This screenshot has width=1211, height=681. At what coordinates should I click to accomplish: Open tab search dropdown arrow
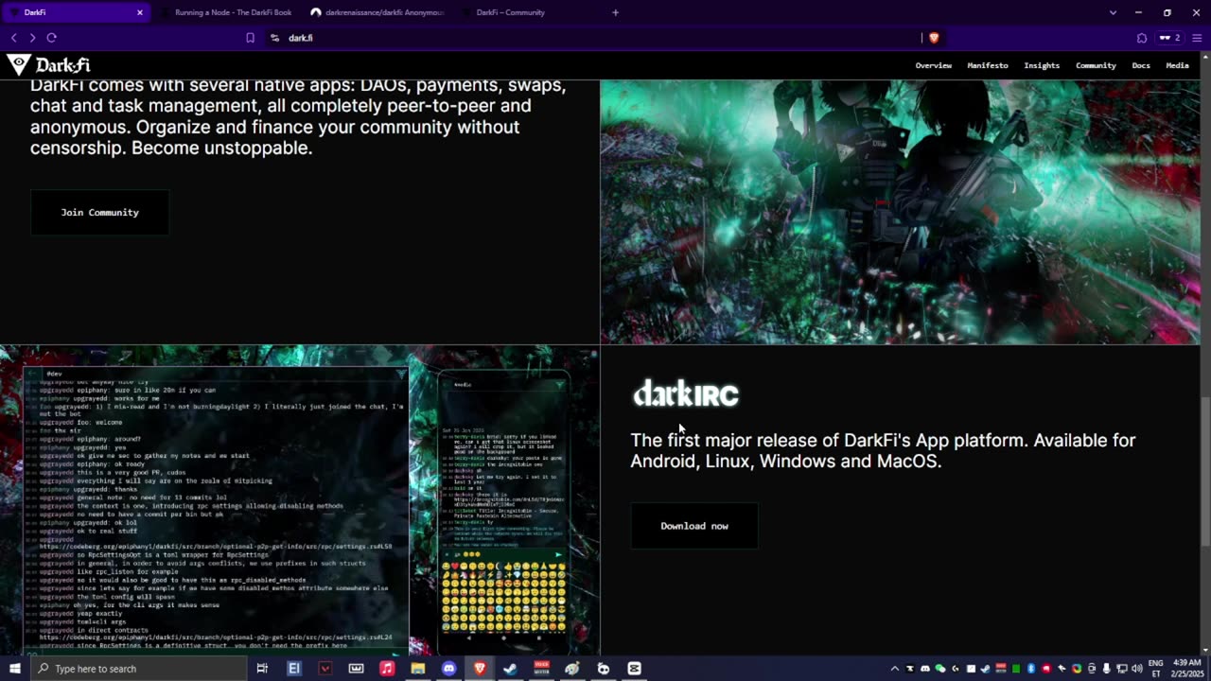pyautogui.click(x=1113, y=12)
